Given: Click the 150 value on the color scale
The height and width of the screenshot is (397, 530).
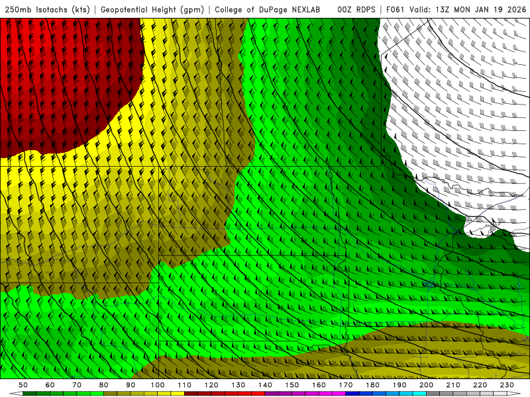Looking at the screenshot, I should pos(292,385).
